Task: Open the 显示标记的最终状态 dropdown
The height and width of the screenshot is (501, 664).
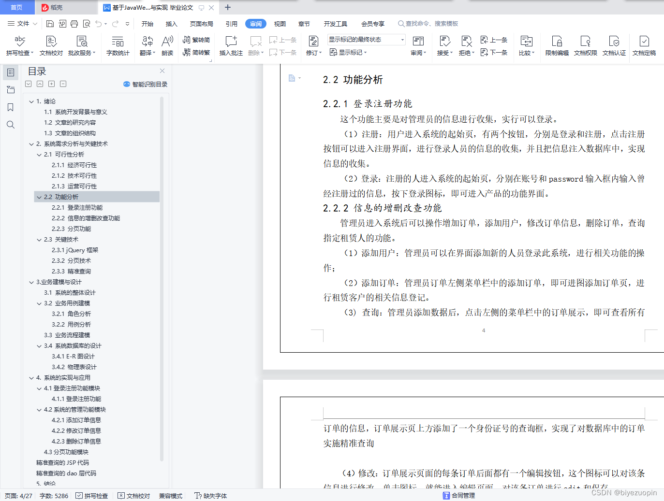Action: (366, 40)
